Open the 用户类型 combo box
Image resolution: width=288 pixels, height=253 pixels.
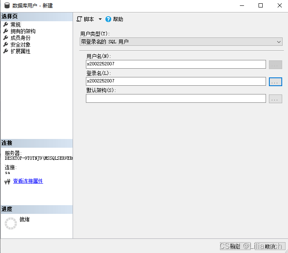click(x=181, y=42)
